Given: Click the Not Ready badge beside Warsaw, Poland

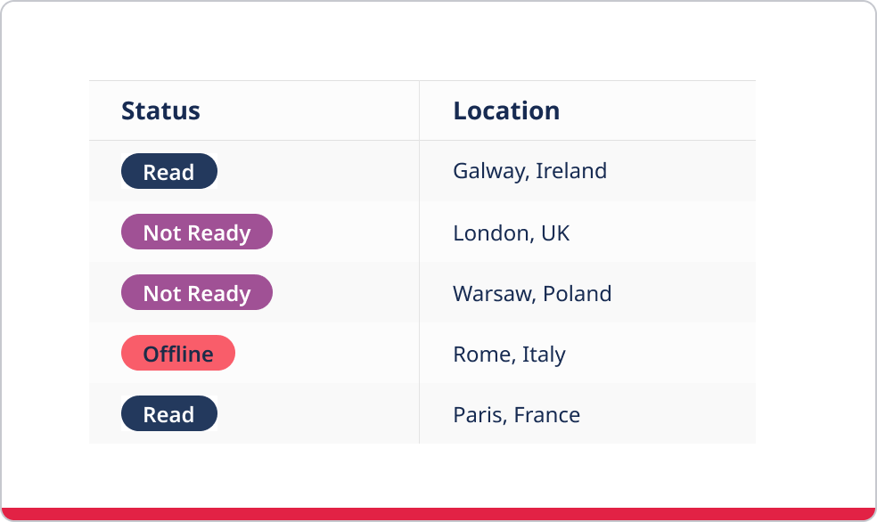Looking at the screenshot, I should (x=197, y=292).
